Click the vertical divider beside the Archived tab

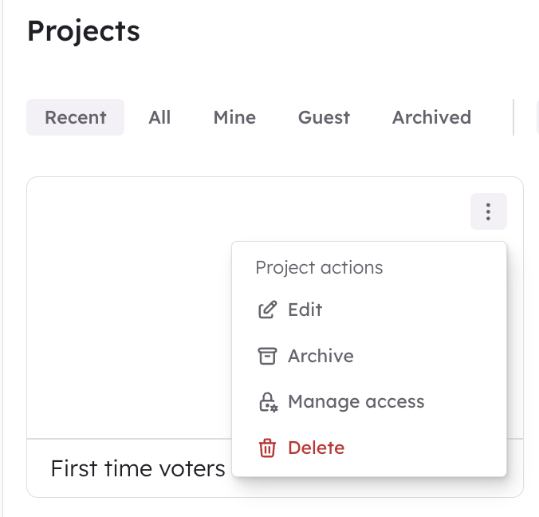513,117
